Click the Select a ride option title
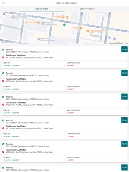The height and width of the screenshot is (172, 129). 66,3
